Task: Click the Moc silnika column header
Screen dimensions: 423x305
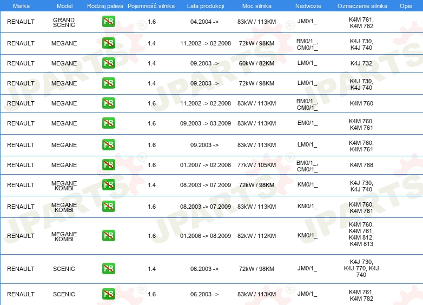Action: [x=257, y=6]
